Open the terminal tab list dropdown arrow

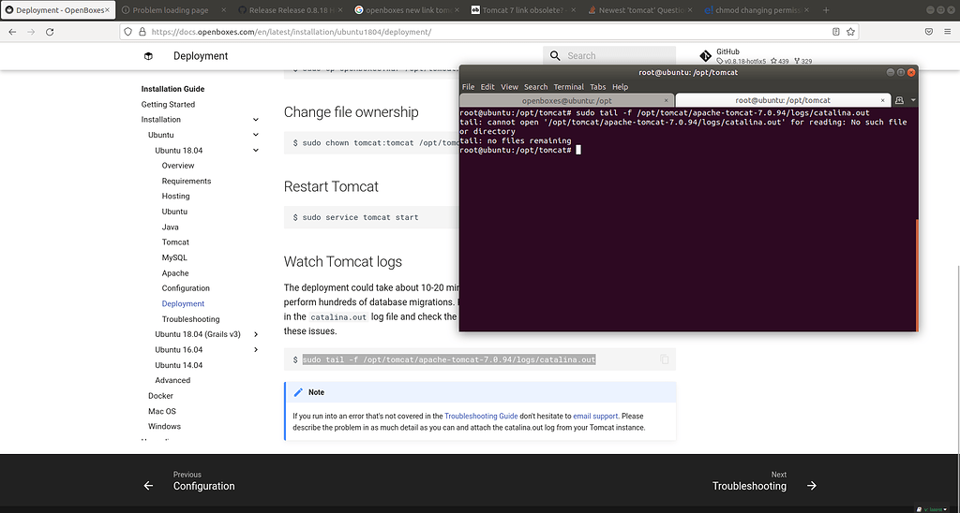pyautogui.click(x=913, y=99)
